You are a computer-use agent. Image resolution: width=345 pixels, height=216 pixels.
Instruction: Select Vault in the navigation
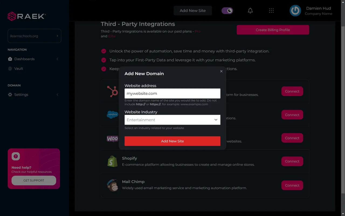19,69
